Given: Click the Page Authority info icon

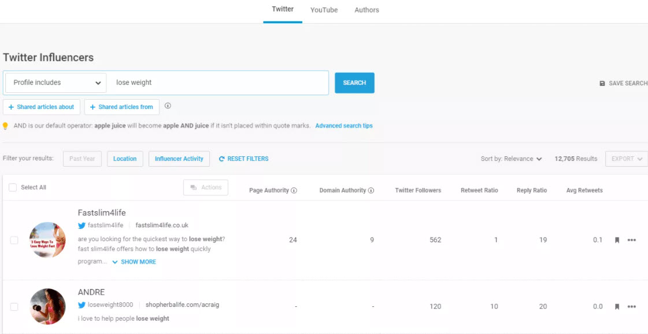Looking at the screenshot, I should [x=294, y=190].
